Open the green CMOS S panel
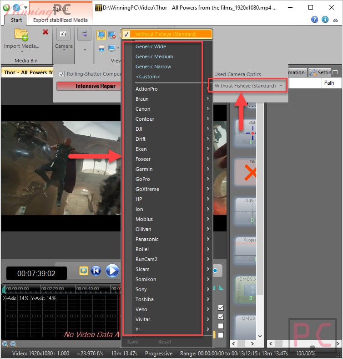The height and width of the screenshot is (359, 343). (x=245, y=290)
